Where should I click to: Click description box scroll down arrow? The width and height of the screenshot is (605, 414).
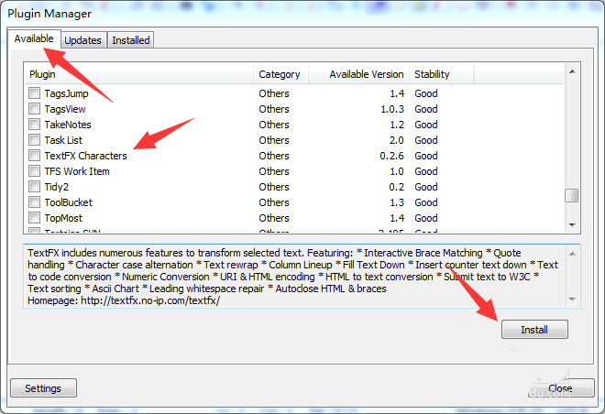click(572, 300)
